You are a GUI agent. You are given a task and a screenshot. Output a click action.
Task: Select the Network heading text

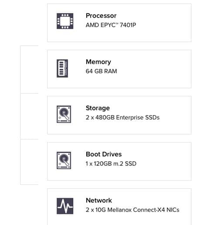tap(99, 201)
